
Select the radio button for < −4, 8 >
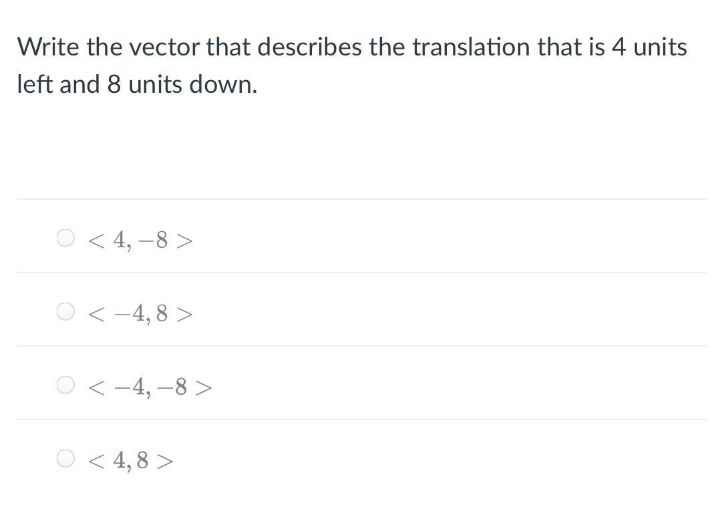point(65,312)
